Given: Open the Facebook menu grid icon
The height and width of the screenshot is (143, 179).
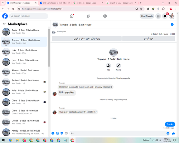Looking at the screenshot, I should (x=158, y=16).
